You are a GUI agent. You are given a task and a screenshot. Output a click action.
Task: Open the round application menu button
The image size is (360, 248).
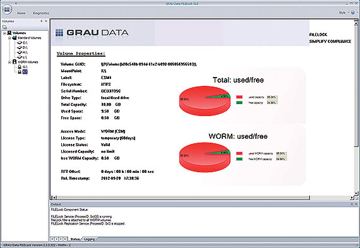tap(7, 10)
